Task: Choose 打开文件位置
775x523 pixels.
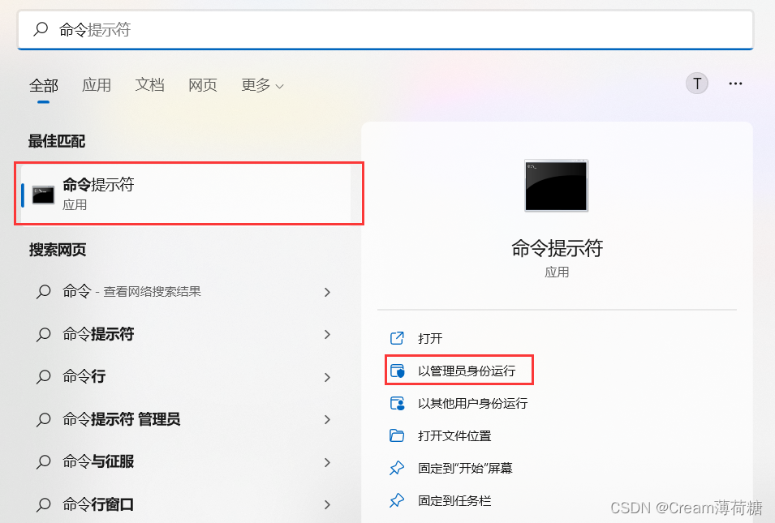Action: 454,436
